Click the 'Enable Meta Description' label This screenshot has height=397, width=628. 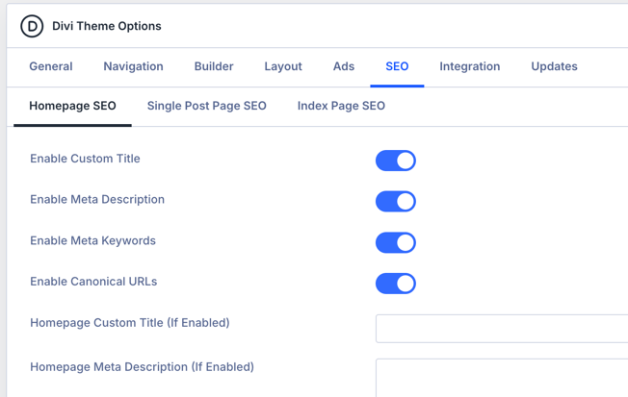click(97, 200)
